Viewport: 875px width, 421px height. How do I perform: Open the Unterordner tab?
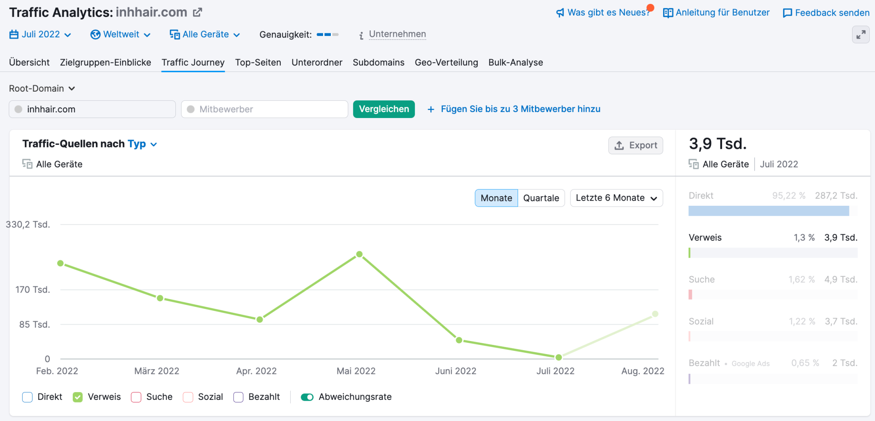click(317, 62)
